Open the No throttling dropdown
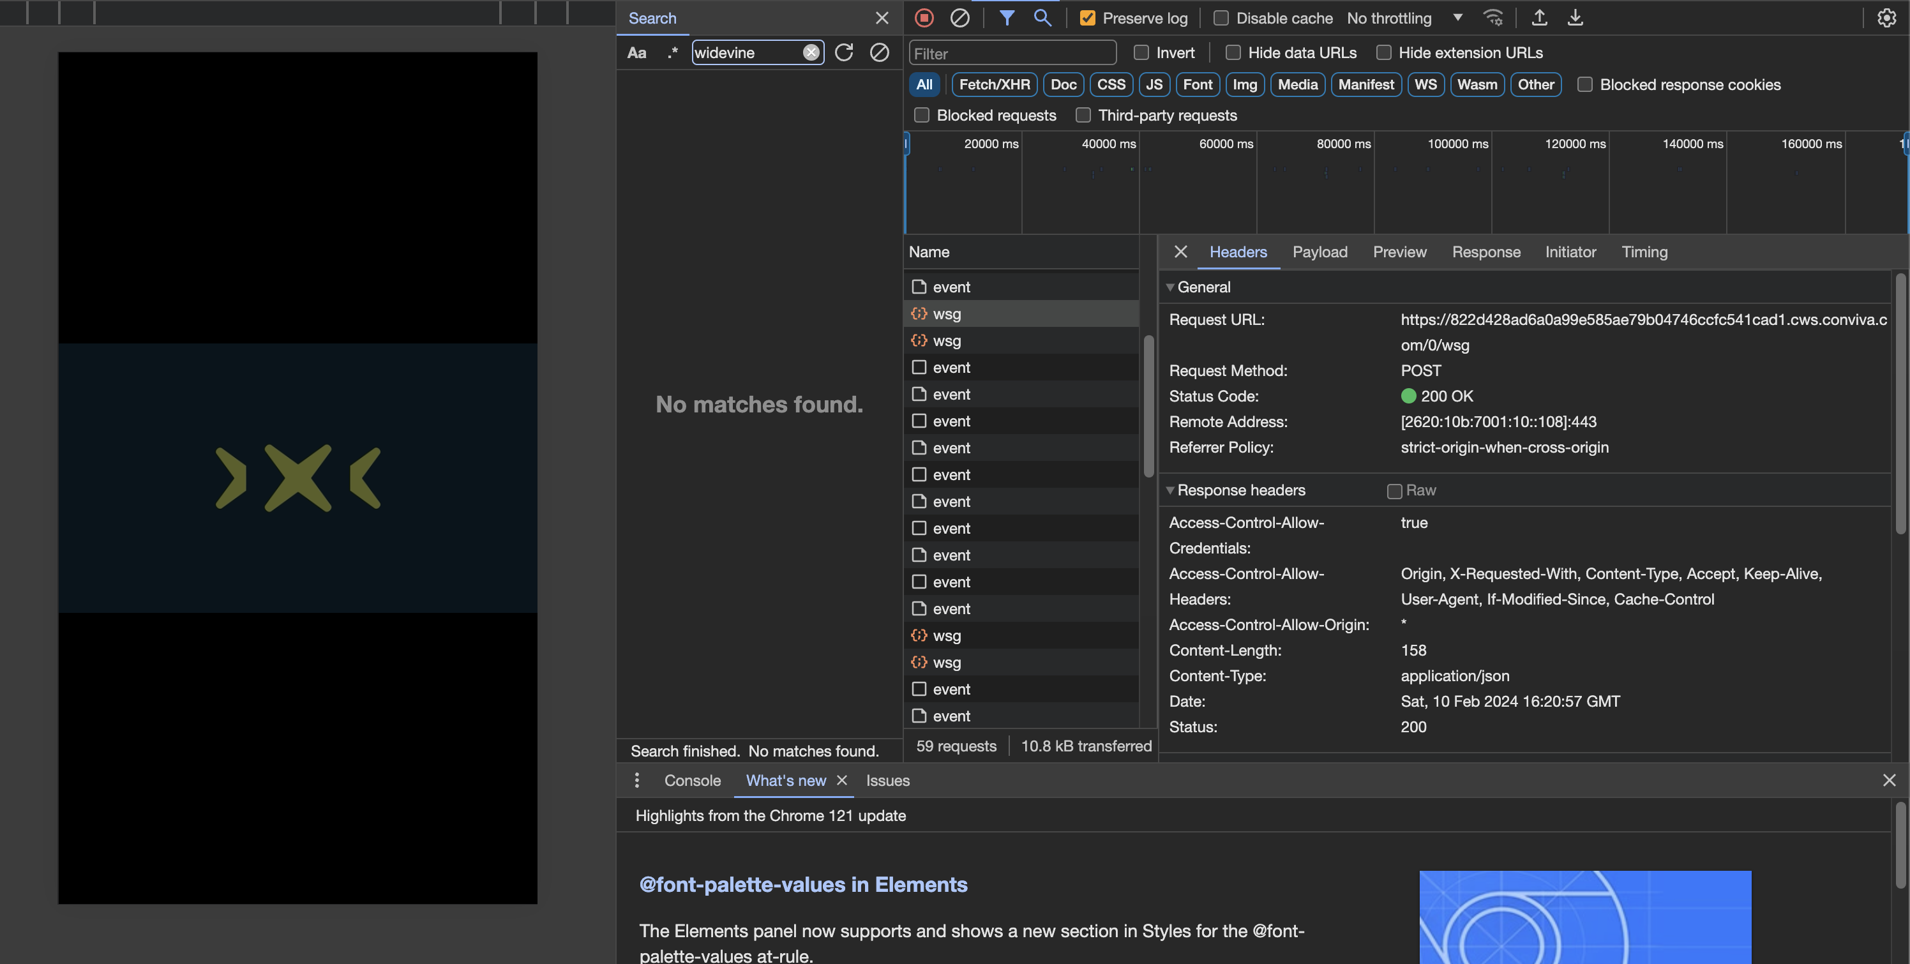The width and height of the screenshot is (1910, 964). click(x=1404, y=19)
